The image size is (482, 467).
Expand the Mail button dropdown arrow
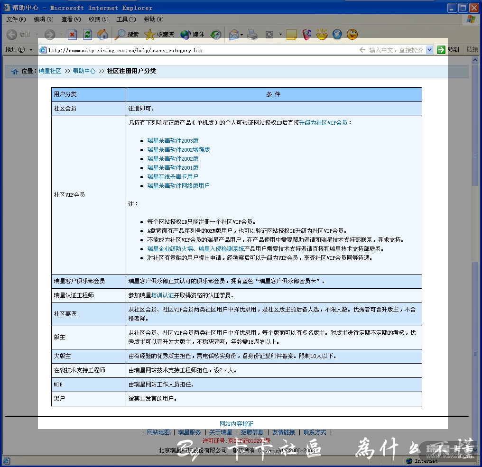[241, 34]
